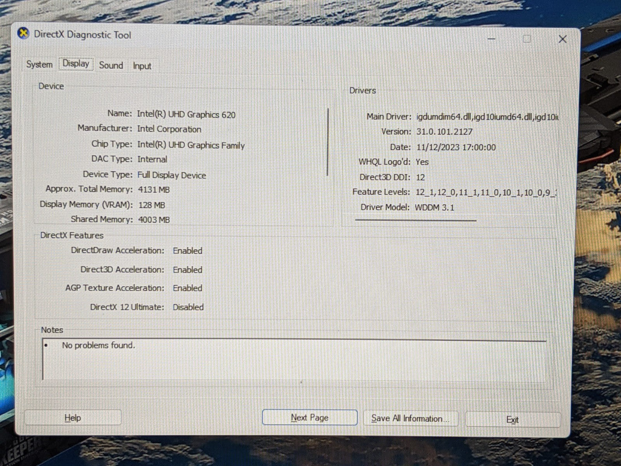Minimize the DirectX Diagnostic Tool window
The height and width of the screenshot is (466, 621).
pos(491,39)
